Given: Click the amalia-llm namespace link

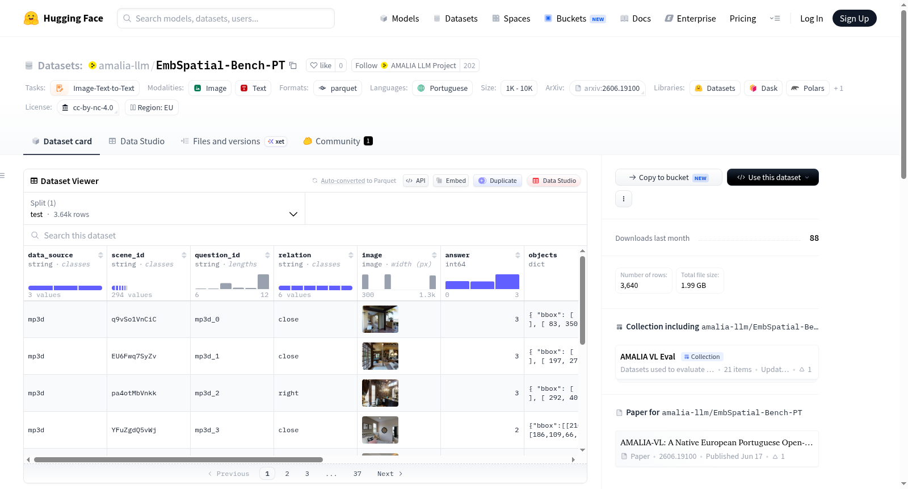Looking at the screenshot, I should [124, 65].
